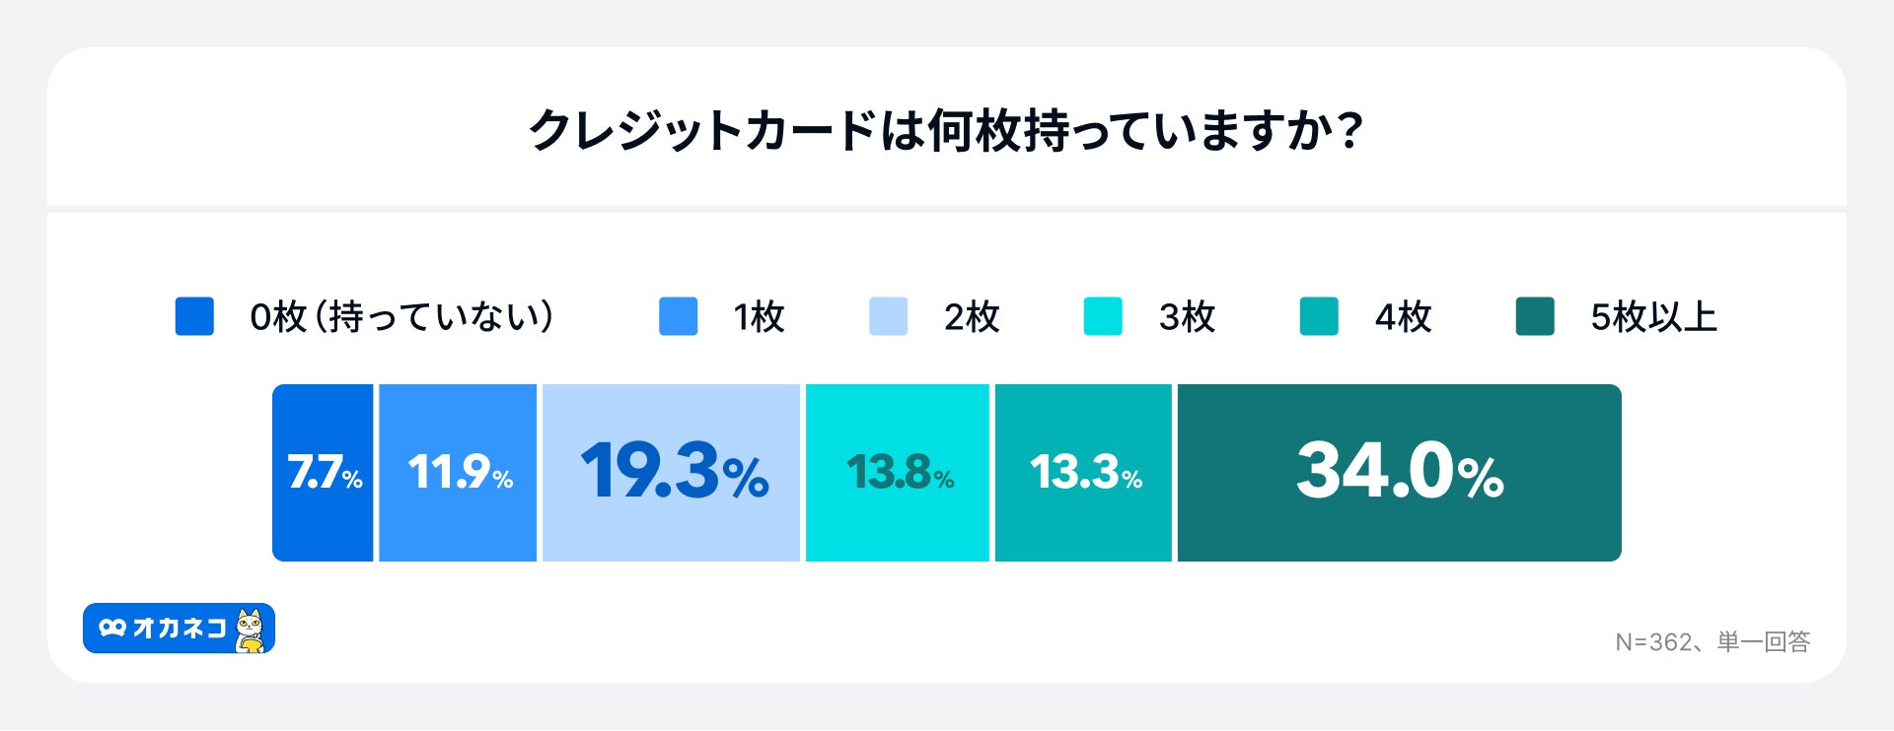Click the 2枚 legend label text
The width and height of the screenshot is (1894, 731).
coord(972,317)
